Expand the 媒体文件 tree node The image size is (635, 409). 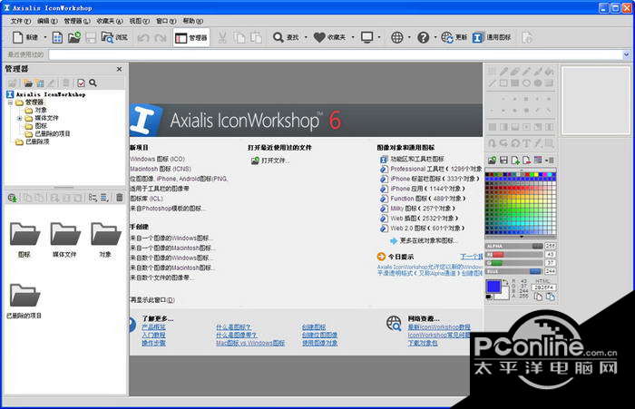19,118
